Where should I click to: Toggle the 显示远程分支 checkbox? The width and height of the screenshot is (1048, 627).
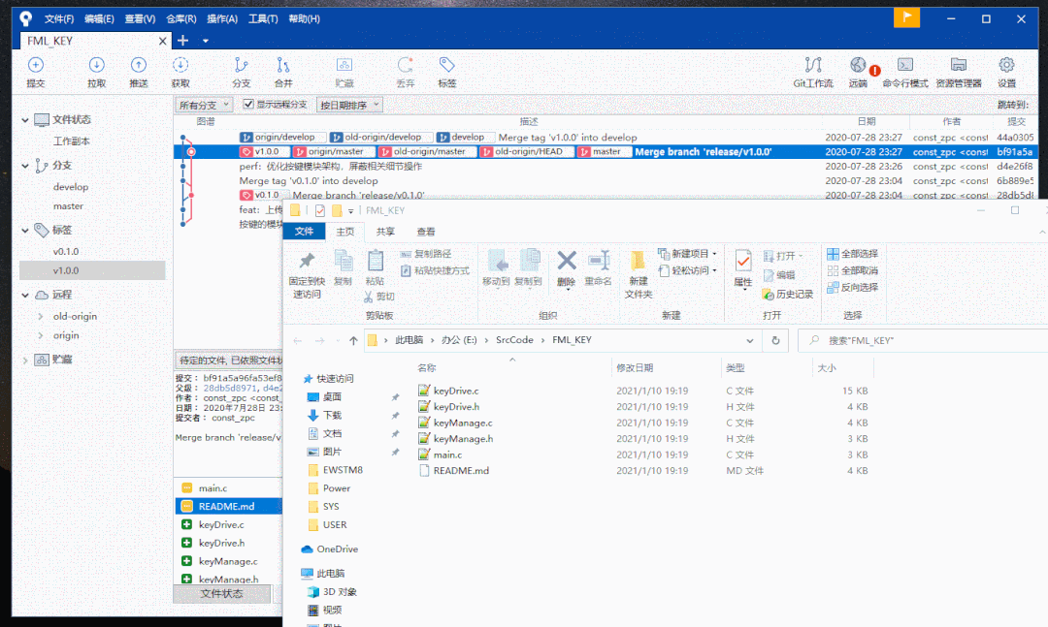click(248, 105)
